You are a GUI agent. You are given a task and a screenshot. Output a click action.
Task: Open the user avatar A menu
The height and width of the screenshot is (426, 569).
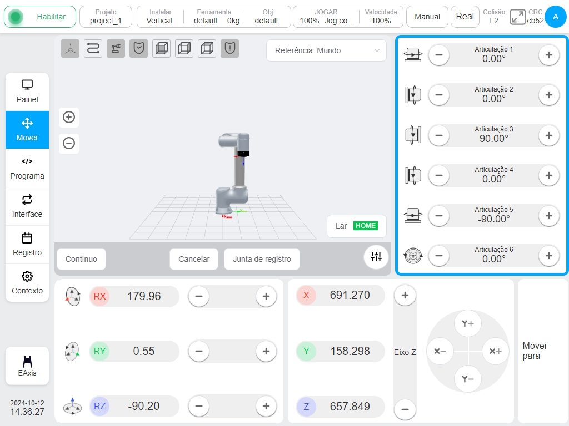point(555,17)
